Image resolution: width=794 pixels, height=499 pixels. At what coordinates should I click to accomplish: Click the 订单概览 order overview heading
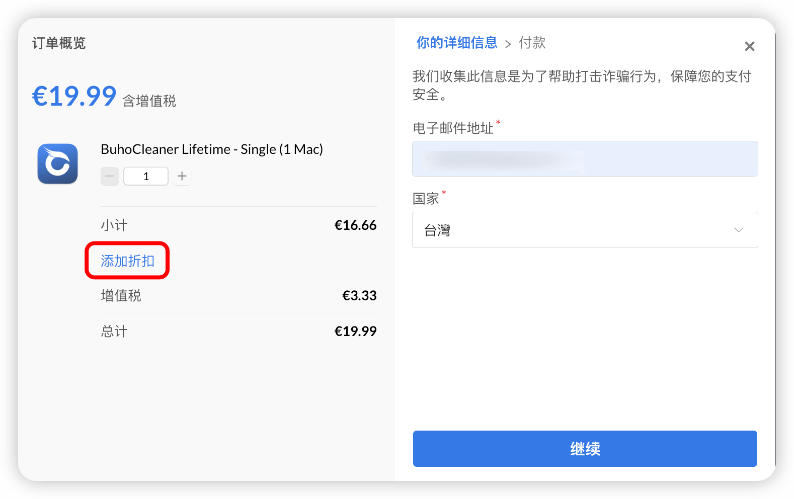tap(59, 43)
